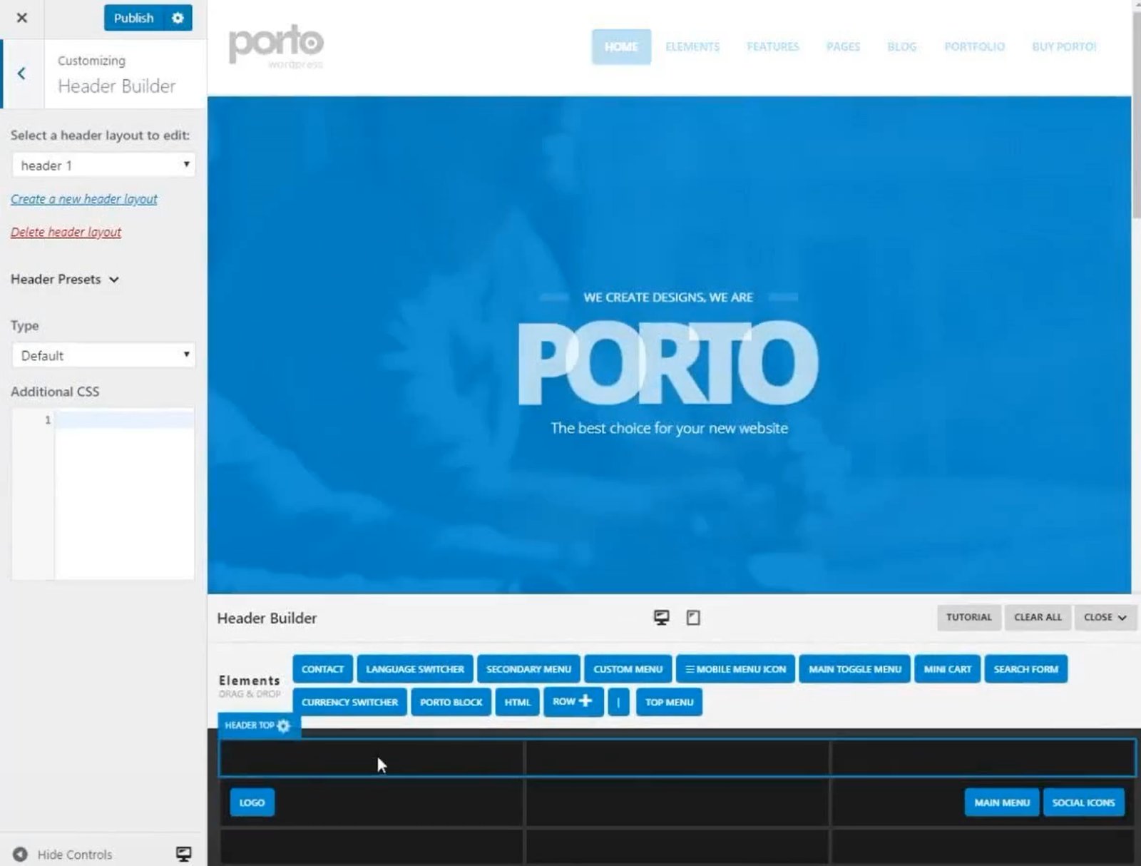Select the Custom Menu element
This screenshot has height=866, width=1141.
click(x=628, y=669)
